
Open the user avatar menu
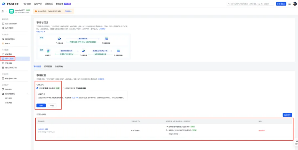295,4
